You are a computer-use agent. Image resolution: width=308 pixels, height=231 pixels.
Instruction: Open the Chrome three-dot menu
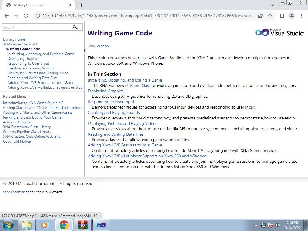point(301,16)
